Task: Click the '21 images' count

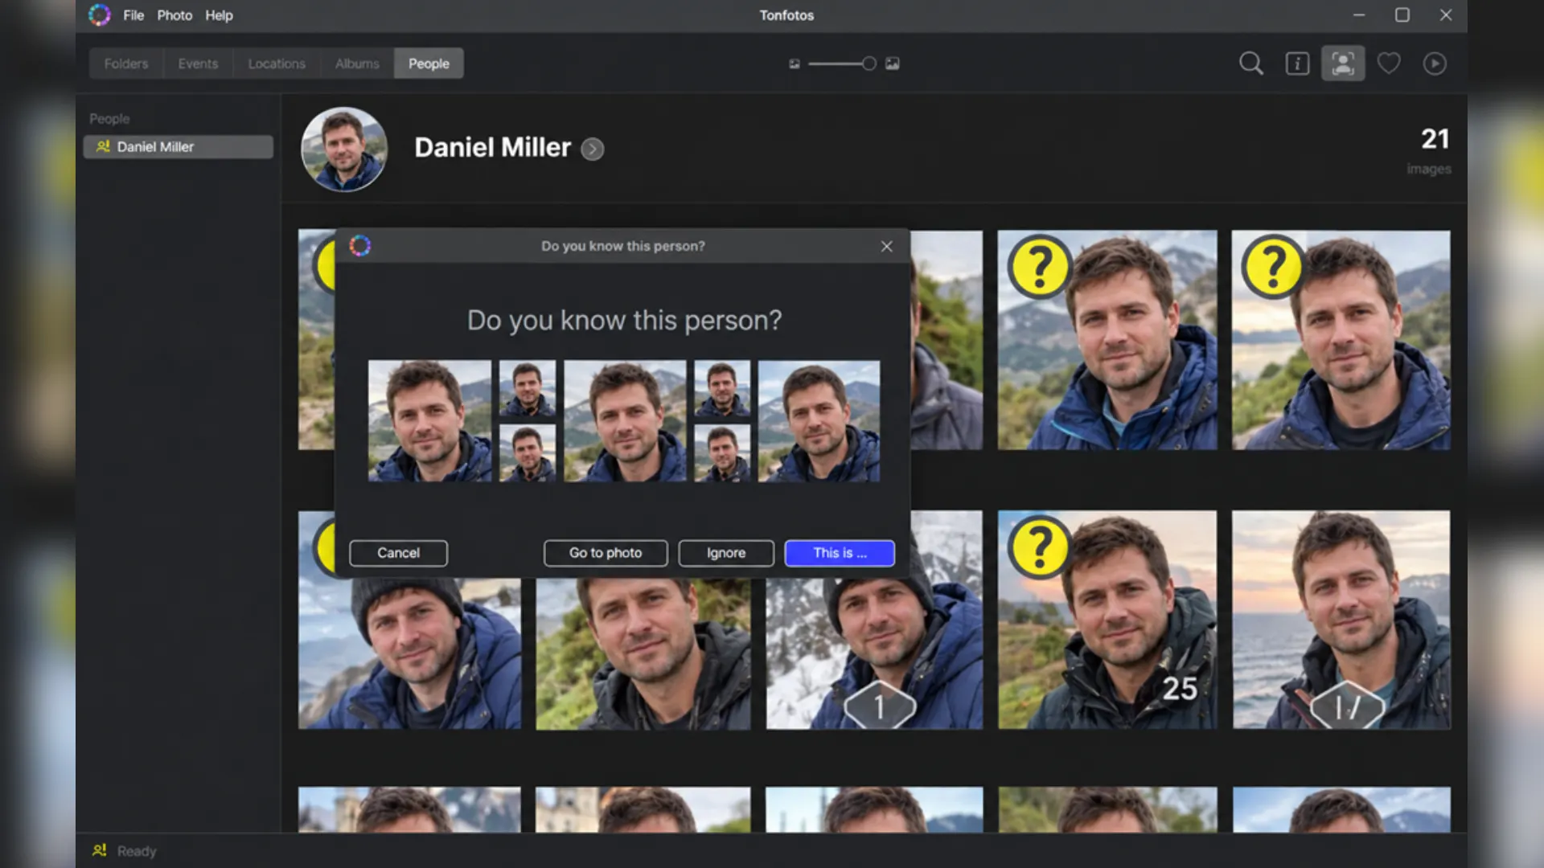Action: click(1430, 150)
